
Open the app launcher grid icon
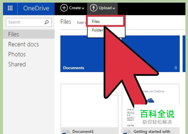pos(10,8)
